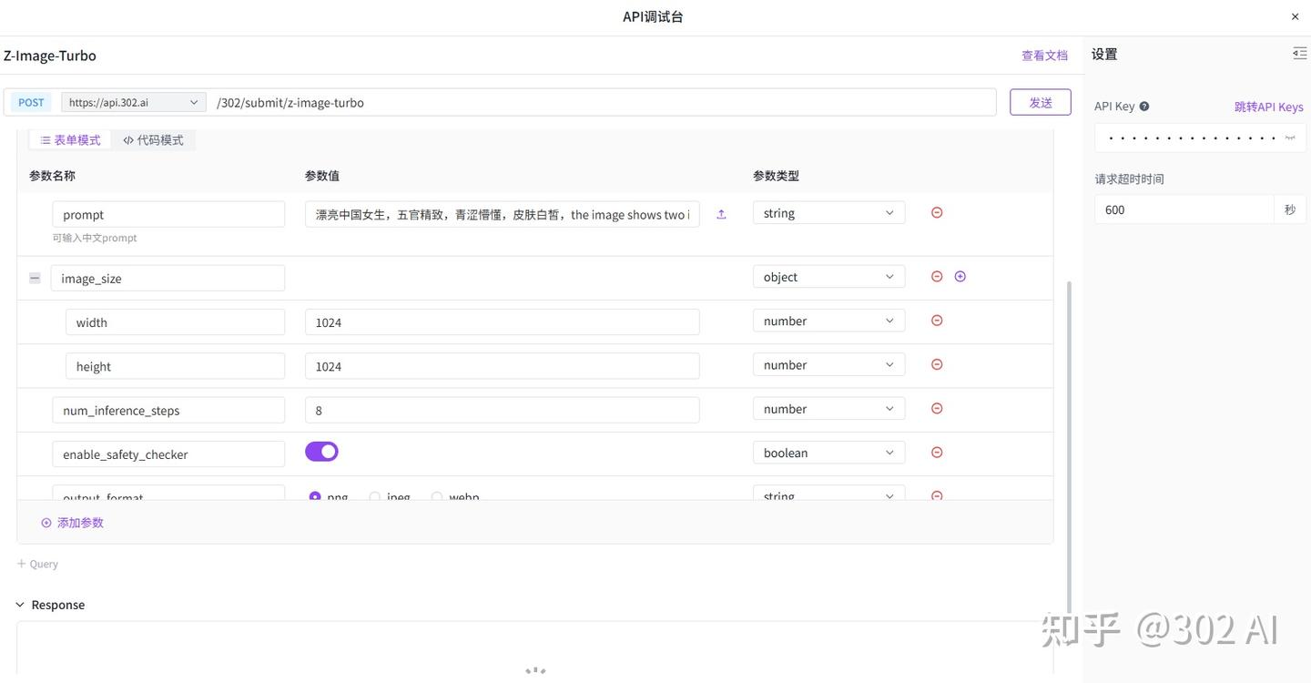
Task: Open output_format type dropdown
Action: pos(828,493)
